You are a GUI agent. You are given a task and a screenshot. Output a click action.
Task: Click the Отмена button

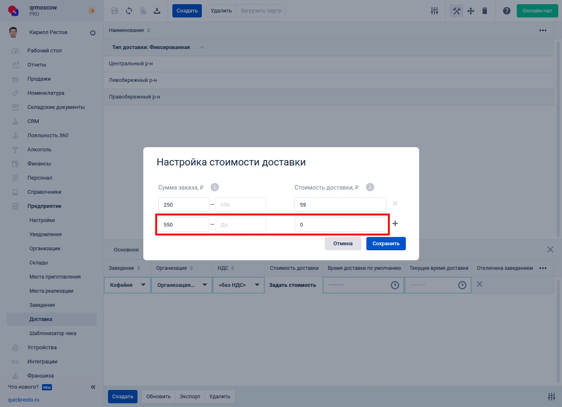[343, 244]
